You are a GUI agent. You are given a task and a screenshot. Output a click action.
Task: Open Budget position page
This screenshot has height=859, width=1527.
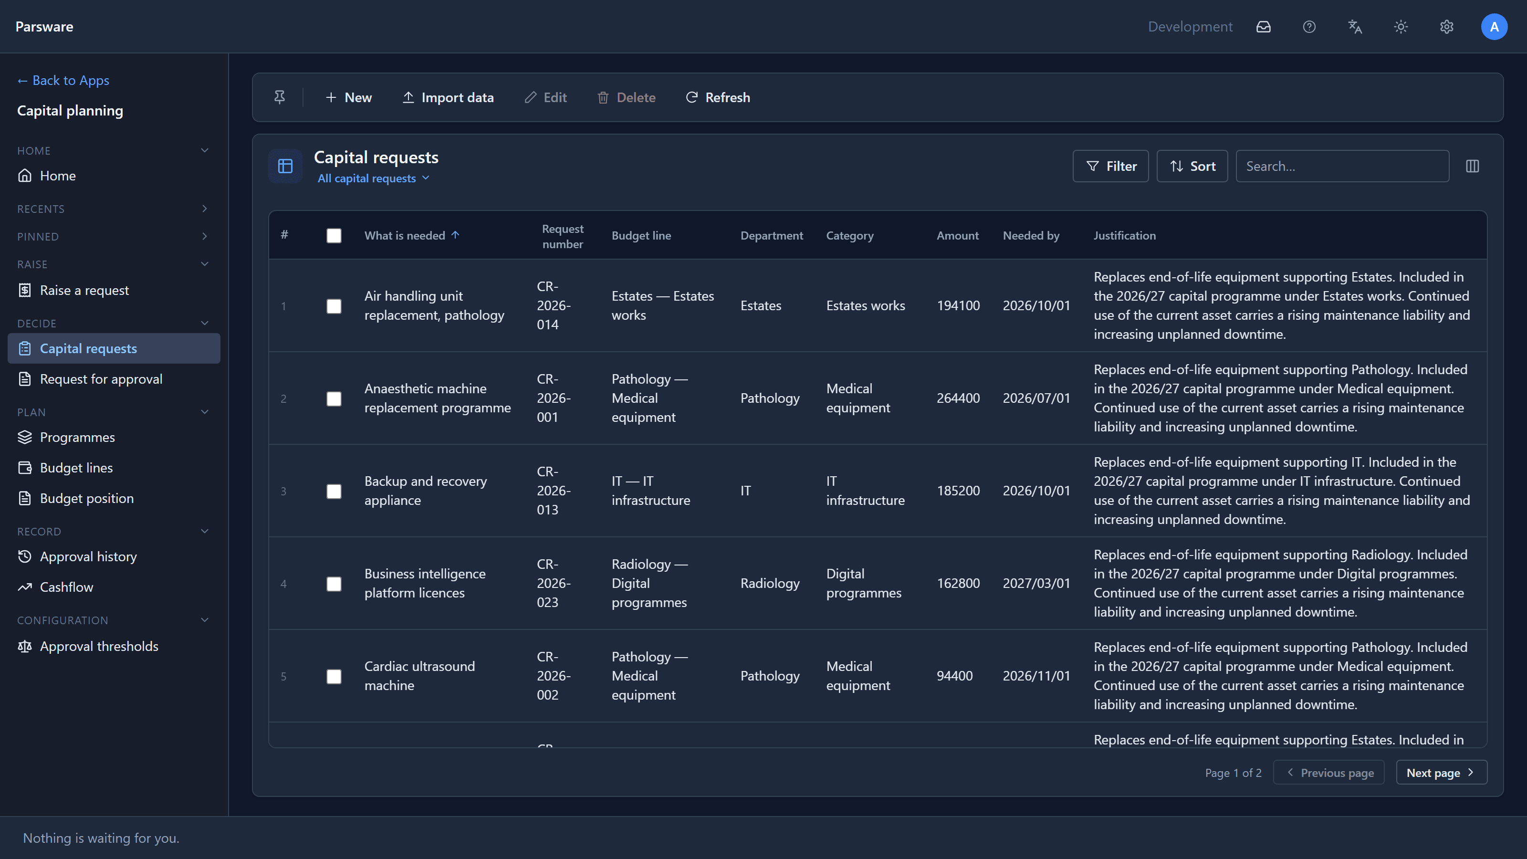pos(114,498)
